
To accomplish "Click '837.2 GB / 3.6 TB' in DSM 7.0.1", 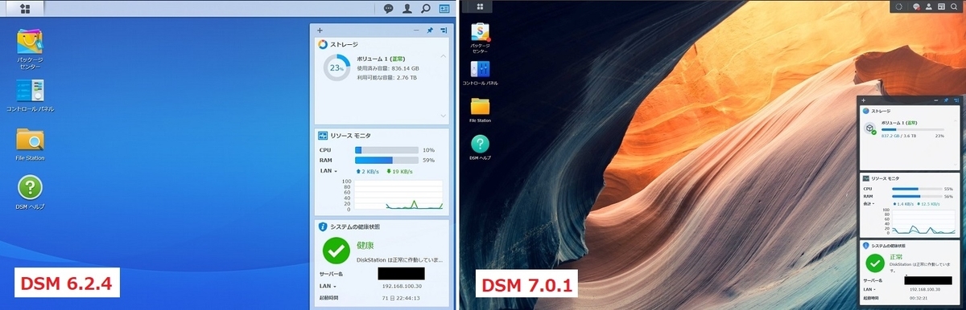I will click(x=898, y=136).
